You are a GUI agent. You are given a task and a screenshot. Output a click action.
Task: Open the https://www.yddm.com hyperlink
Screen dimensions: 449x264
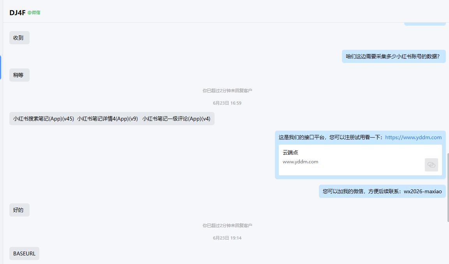tap(413, 137)
